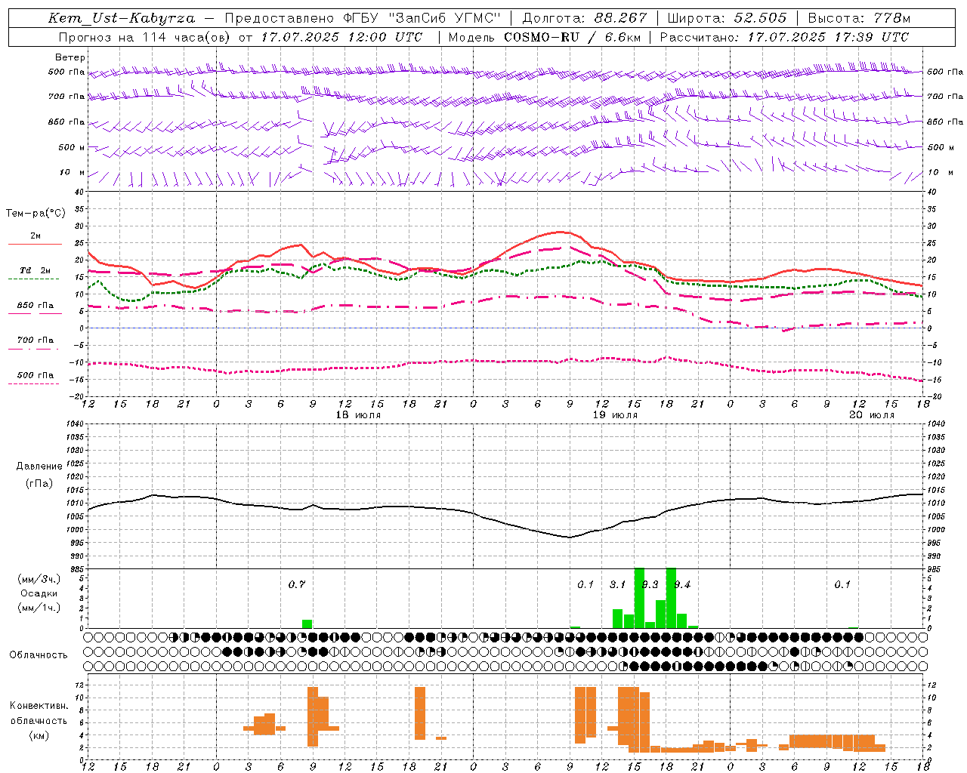Viewport: 967px width, 773px height.
Task: Click the '9.4' precipitation total value
Action: coord(682,584)
